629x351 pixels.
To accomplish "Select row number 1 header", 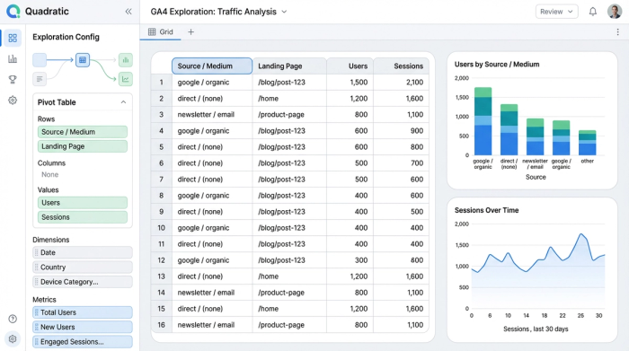I will tap(162, 83).
